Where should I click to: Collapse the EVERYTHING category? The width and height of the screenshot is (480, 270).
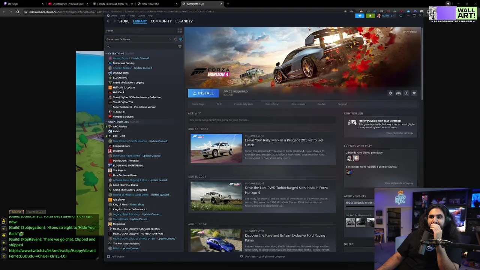point(106,54)
